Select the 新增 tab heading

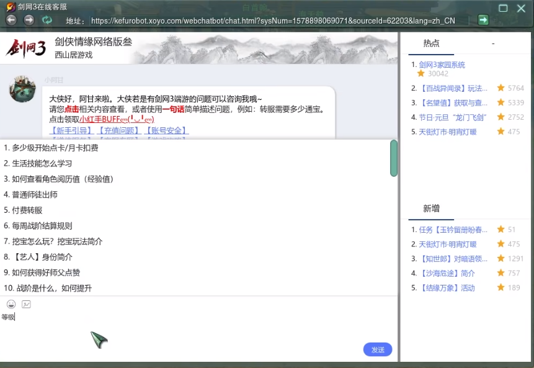click(431, 209)
